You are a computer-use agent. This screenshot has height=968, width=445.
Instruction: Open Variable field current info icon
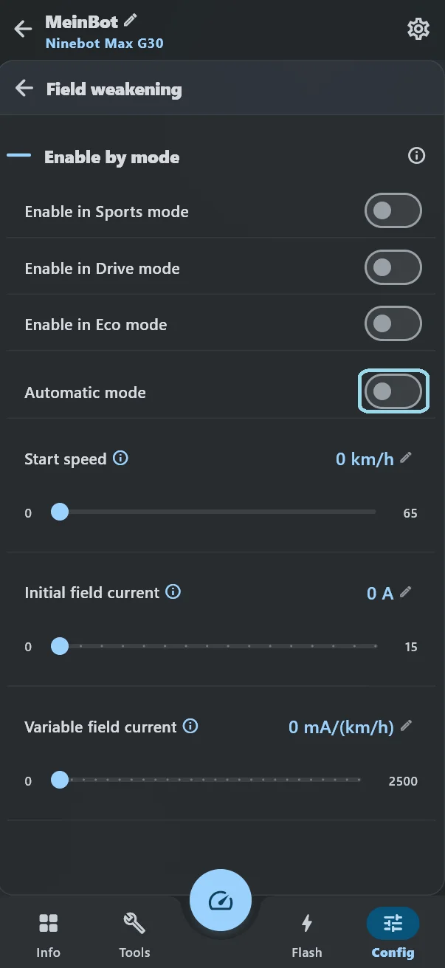(190, 727)
